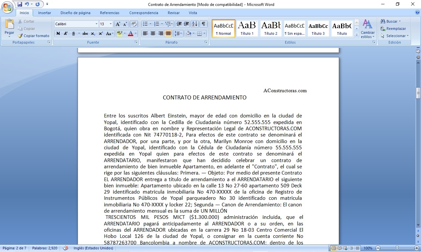Expand numbering list dropdown arrow
The image size is (421, 252).
click(x=162, y=24)
